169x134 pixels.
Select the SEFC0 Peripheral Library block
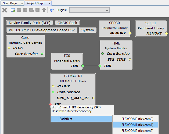pyautogui.click(x=114, y=28)
